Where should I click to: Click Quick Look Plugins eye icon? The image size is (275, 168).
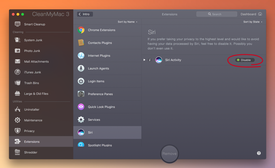click(81, 107)
